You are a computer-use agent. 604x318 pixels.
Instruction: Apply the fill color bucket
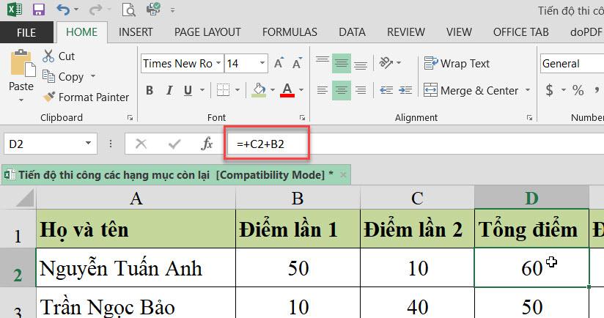click(259, 90)
